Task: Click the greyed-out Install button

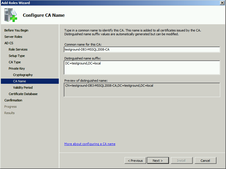Action: point(182,161)
